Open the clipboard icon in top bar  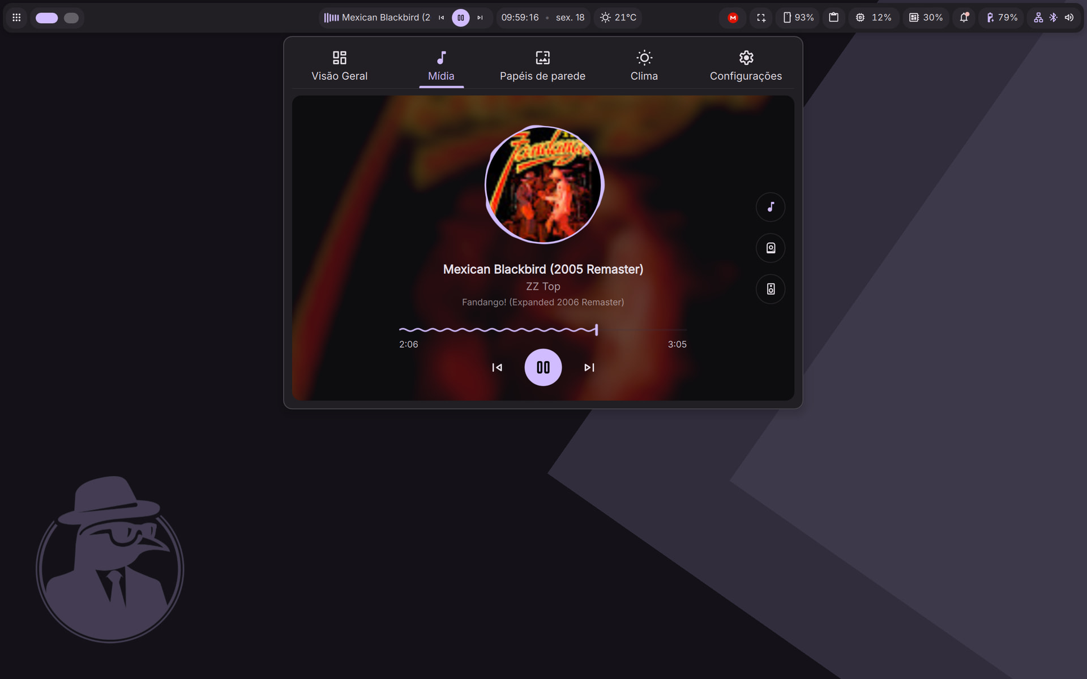833,18
